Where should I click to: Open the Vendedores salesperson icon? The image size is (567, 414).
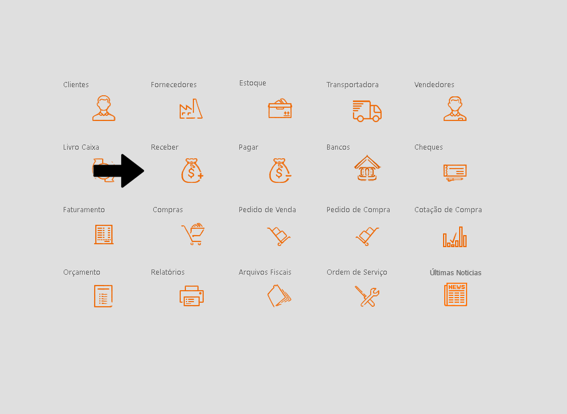tap(455, 108)
